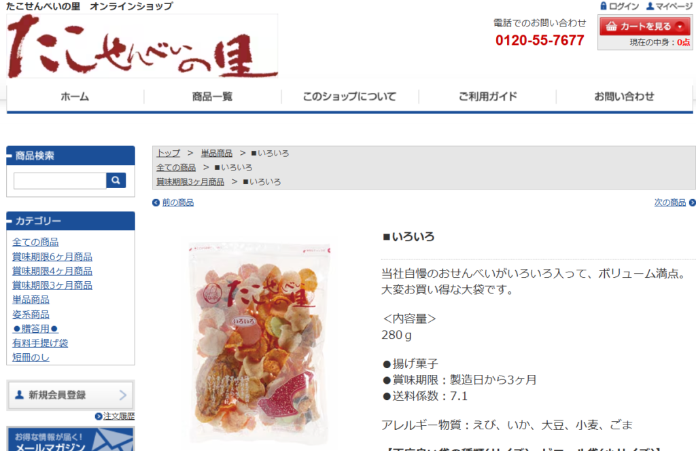The width and height of the screenshot is (696, 451).
Task: Click the basket icon in カートを見る
Action: [x=611, y=26]
